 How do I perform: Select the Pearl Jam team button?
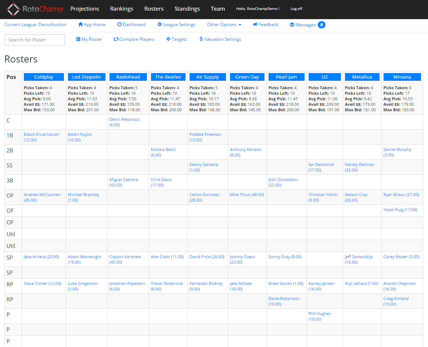pyautogui.click(x=286, y=77)
